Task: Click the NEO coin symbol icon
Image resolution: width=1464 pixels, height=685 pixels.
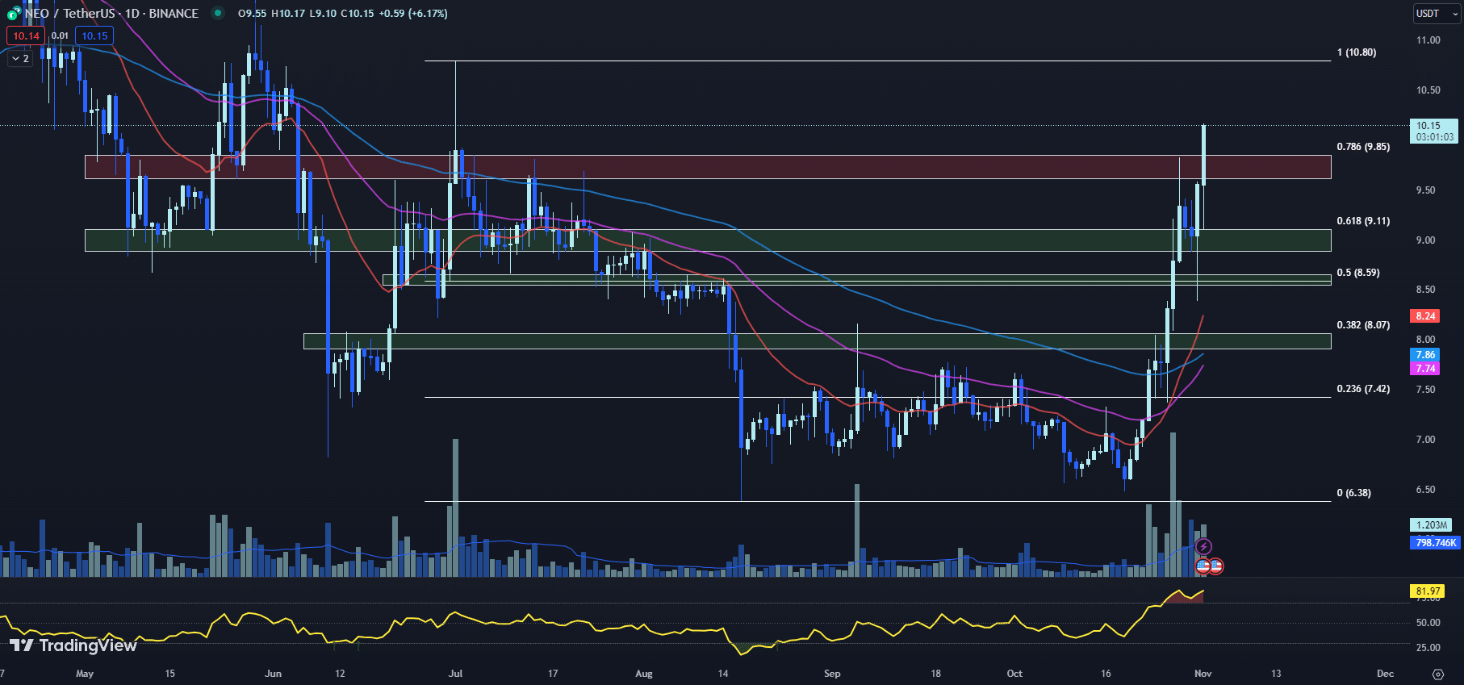Action: 14,14
